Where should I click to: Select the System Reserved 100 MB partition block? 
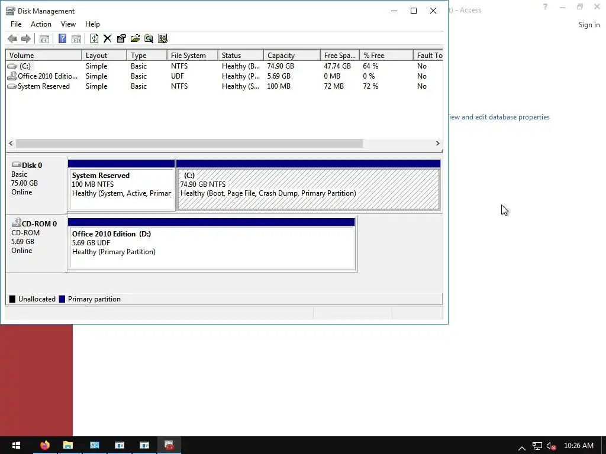point(121,185)
